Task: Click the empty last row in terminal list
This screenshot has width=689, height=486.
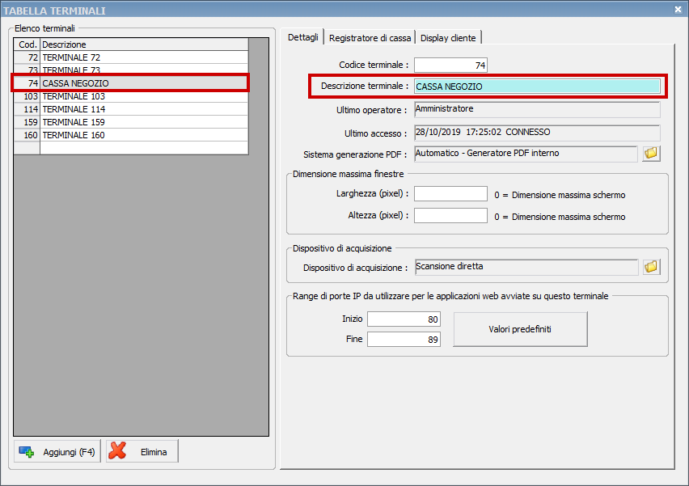Action: click(x=131, y=148)
